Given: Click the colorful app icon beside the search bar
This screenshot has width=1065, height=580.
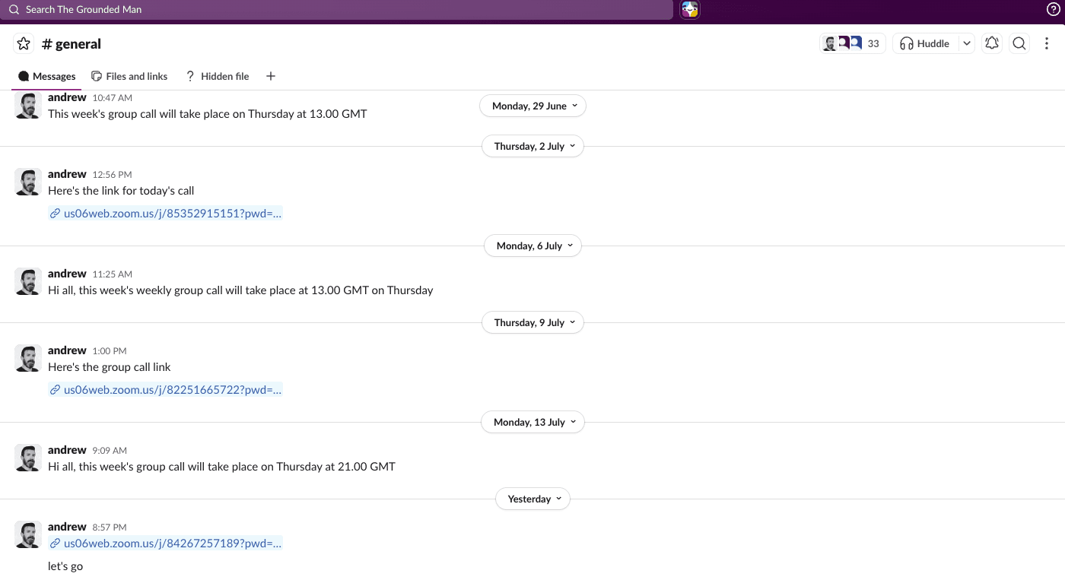Looking at the screenshot, I should point(690,9).
